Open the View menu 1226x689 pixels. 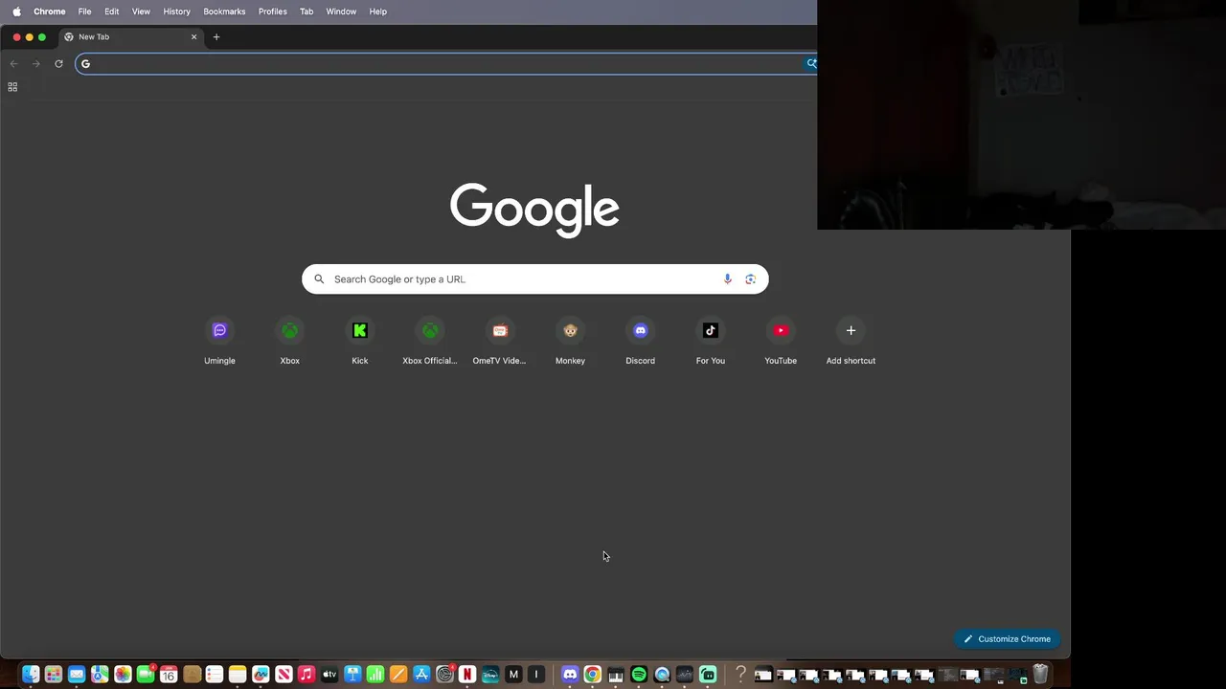point(141,11)
